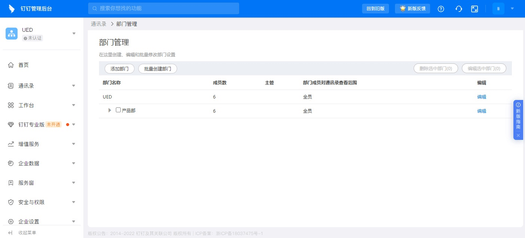Viewport: 525px width, 238px height.
Task: Click the 通讯录 contacts icon
Action: click(11, 86)
